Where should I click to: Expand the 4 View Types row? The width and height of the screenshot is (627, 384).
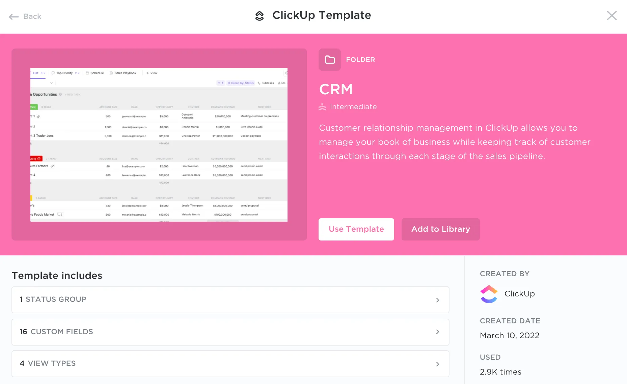230,364
